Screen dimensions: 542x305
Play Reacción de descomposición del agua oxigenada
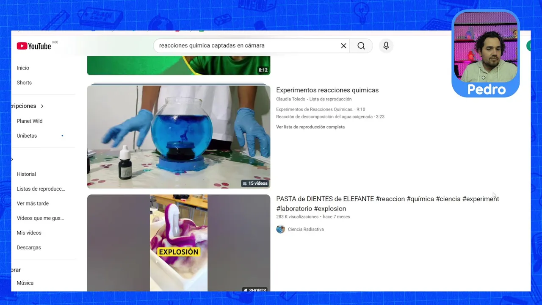330,116
